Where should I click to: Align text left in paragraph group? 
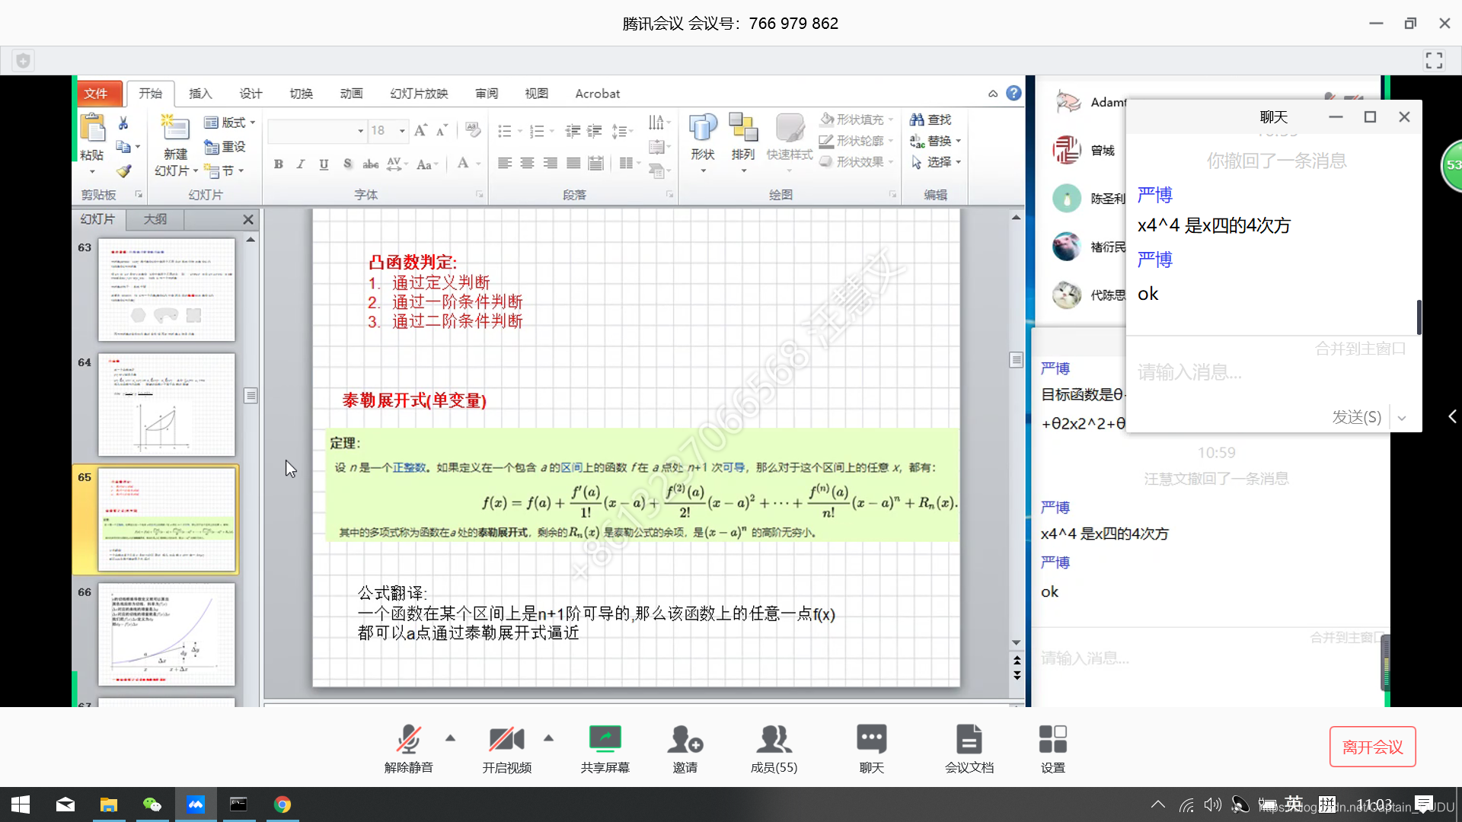click(x=505, y=163)
